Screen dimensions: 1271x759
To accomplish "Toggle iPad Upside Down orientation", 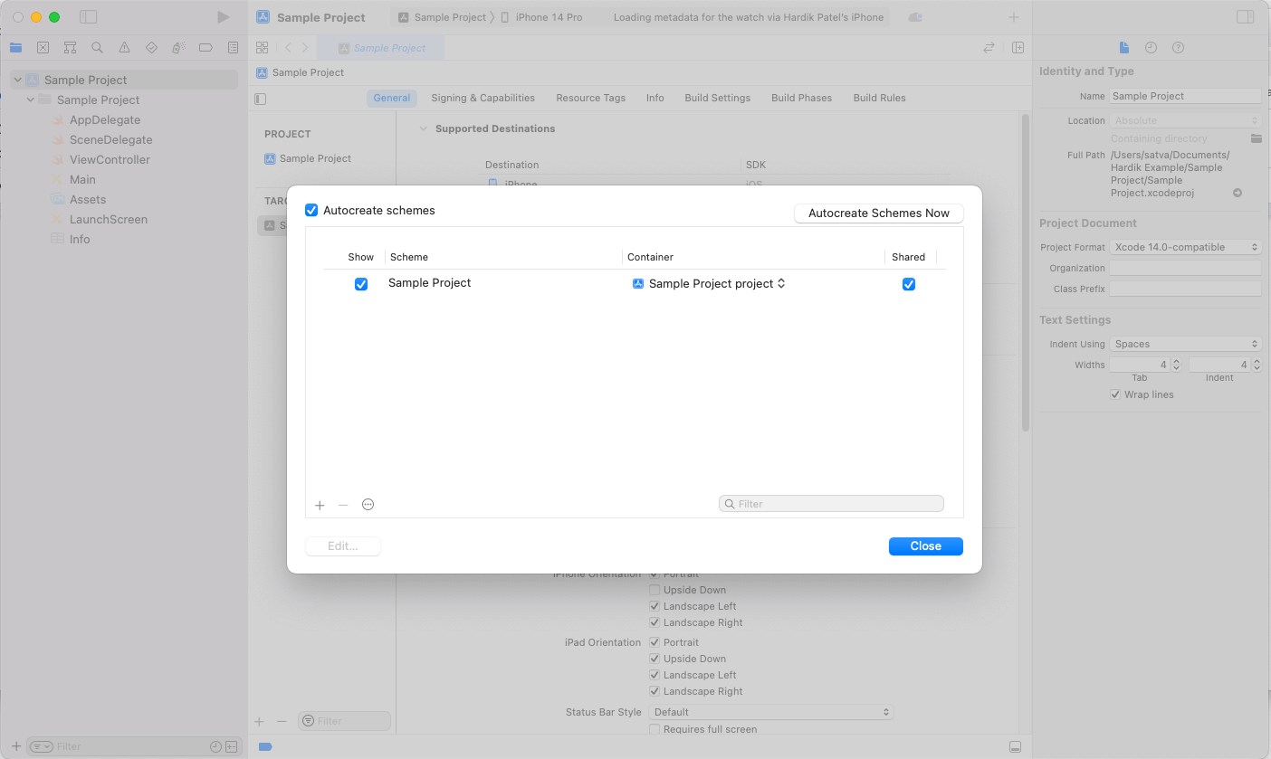I will tap(655, 659).
